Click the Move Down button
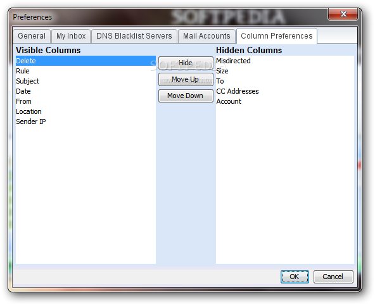This screenshot has width=375, height=305. tap(186, 96)
